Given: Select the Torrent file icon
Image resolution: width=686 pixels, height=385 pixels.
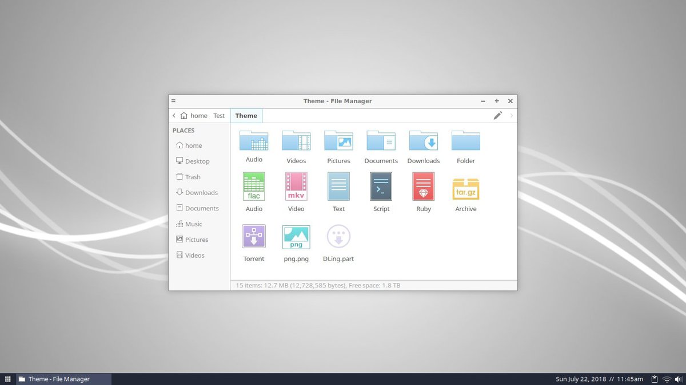Looking at the screenshot, I should click(254, 236).
